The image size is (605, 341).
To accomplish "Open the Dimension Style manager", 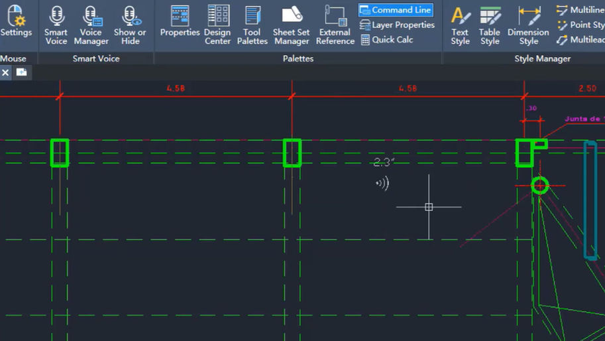I will point(528,25).
